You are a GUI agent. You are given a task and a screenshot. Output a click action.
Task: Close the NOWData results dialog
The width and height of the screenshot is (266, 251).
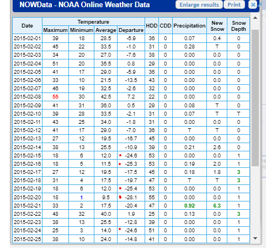click(253, 4)
